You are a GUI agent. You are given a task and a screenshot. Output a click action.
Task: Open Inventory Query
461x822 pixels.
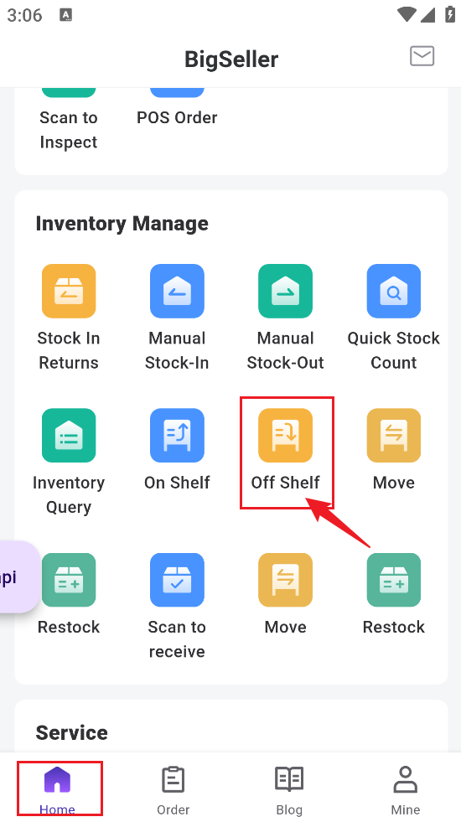[69, 436]
